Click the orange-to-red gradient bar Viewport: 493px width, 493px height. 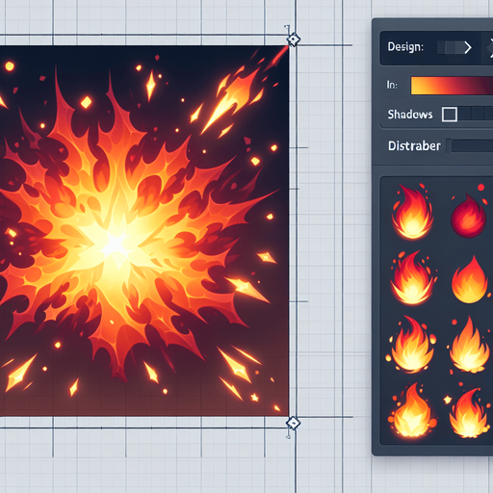(x=452, y=86)
